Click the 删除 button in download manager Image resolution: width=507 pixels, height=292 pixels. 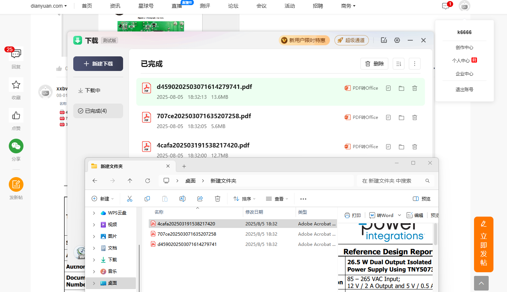click(374, 64)
